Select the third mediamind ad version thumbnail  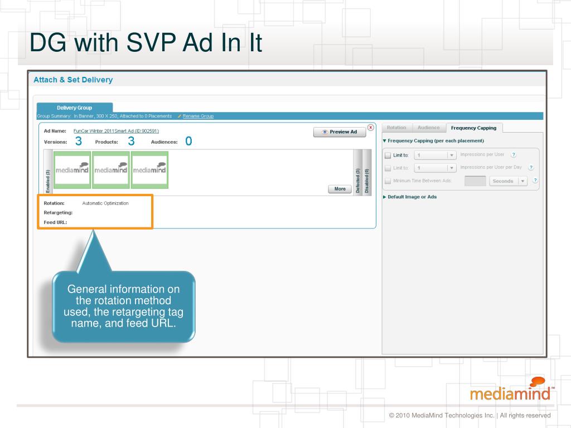(x=149, y=170)
